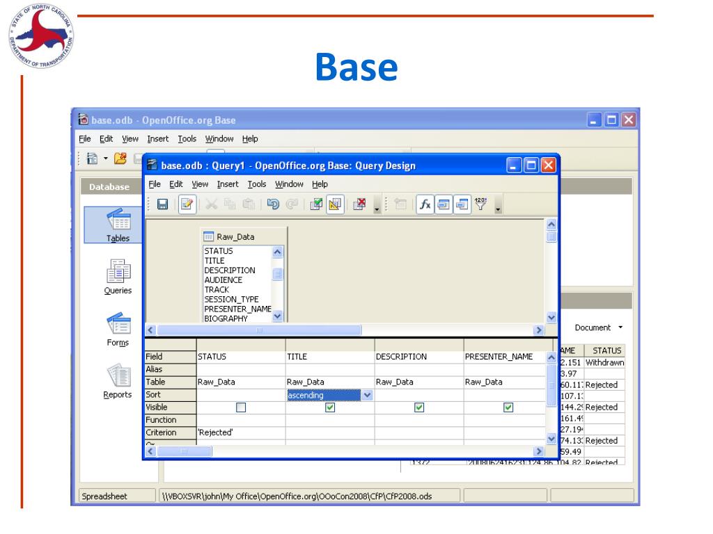Toggle Visible checkbox for PRESENTER_NAME column

click(x=508, y=407)
